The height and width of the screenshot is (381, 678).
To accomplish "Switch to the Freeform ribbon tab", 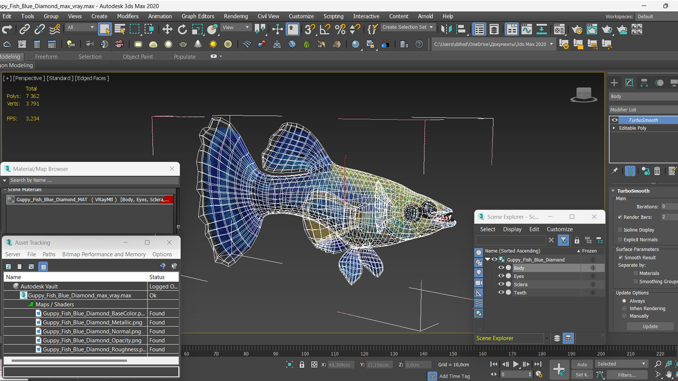I will tap(46, 56).
